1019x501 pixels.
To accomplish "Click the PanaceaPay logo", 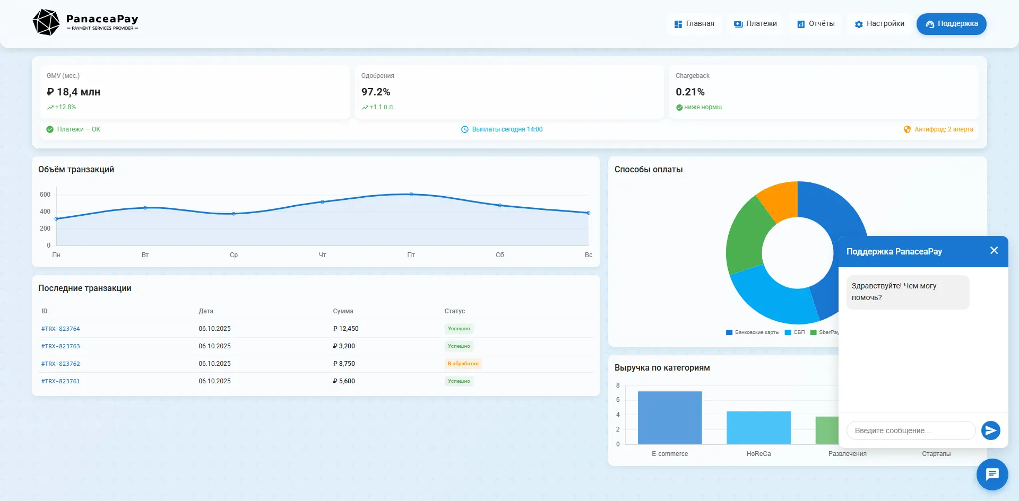I will tap(85, 23).
